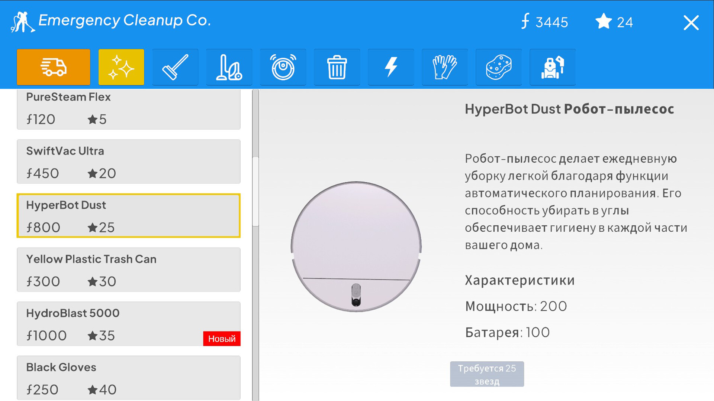Image resolution: width=714 pixels, height=401 pixels.
Task: Open the delivery truck category
Action: [x=54, y=67]
